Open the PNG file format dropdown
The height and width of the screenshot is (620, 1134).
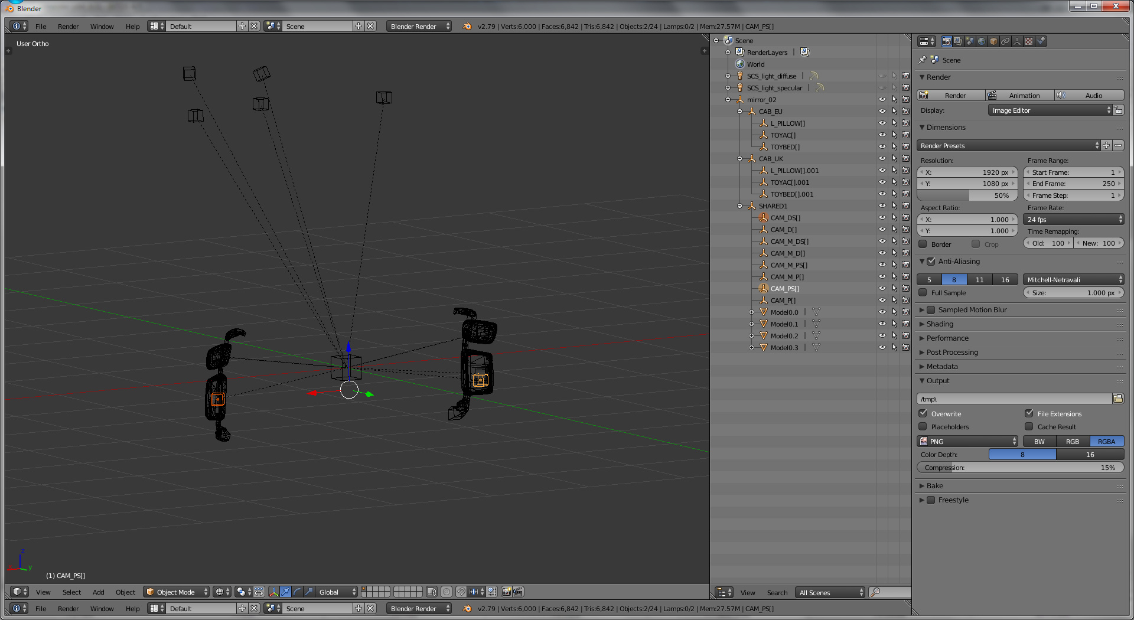[967, 441]
